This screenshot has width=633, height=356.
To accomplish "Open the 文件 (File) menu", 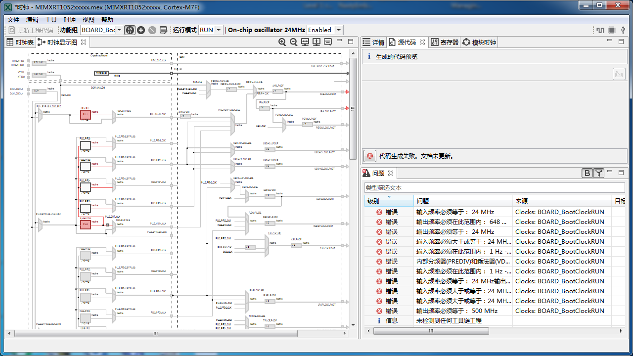I will [x=13, y=20].
